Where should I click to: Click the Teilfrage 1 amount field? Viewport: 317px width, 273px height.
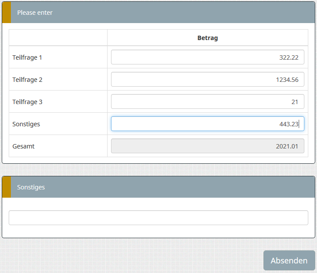pos(207,57)
